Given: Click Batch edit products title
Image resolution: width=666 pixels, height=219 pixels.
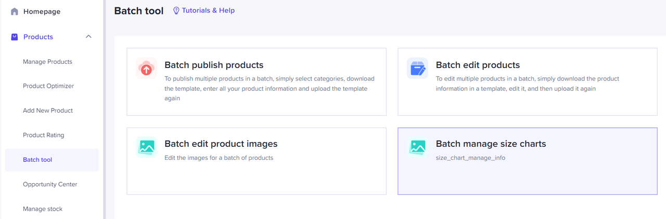Looking at the screenshot, I should [x=478, y=65].
